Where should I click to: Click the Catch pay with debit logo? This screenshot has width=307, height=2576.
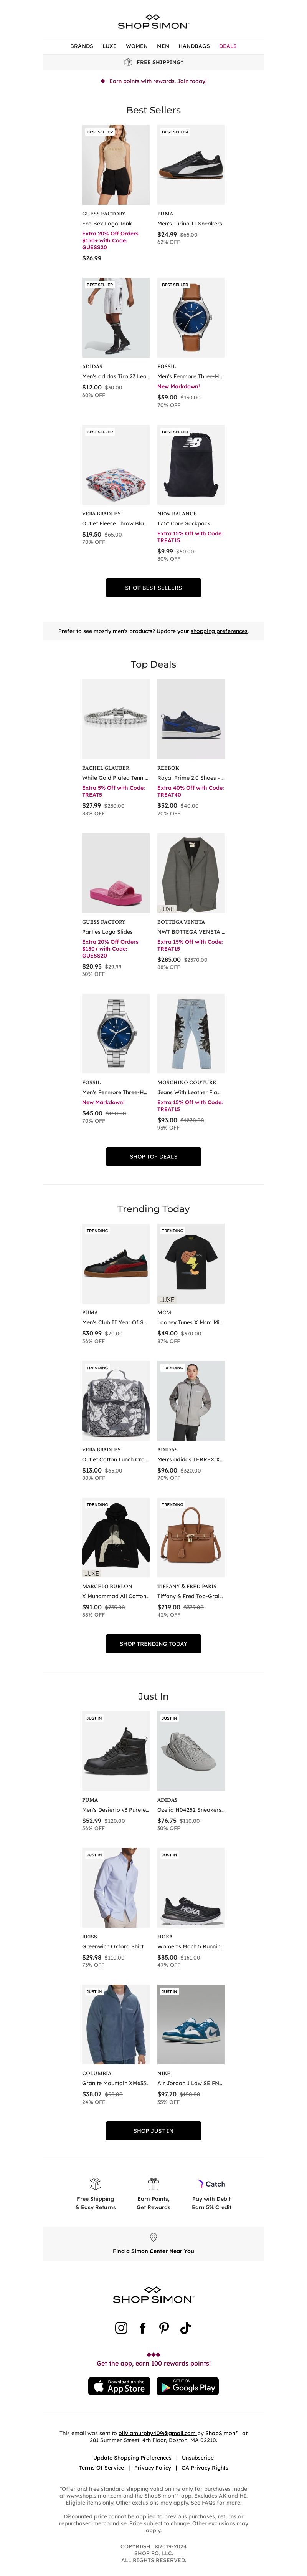coord(212,2183)
